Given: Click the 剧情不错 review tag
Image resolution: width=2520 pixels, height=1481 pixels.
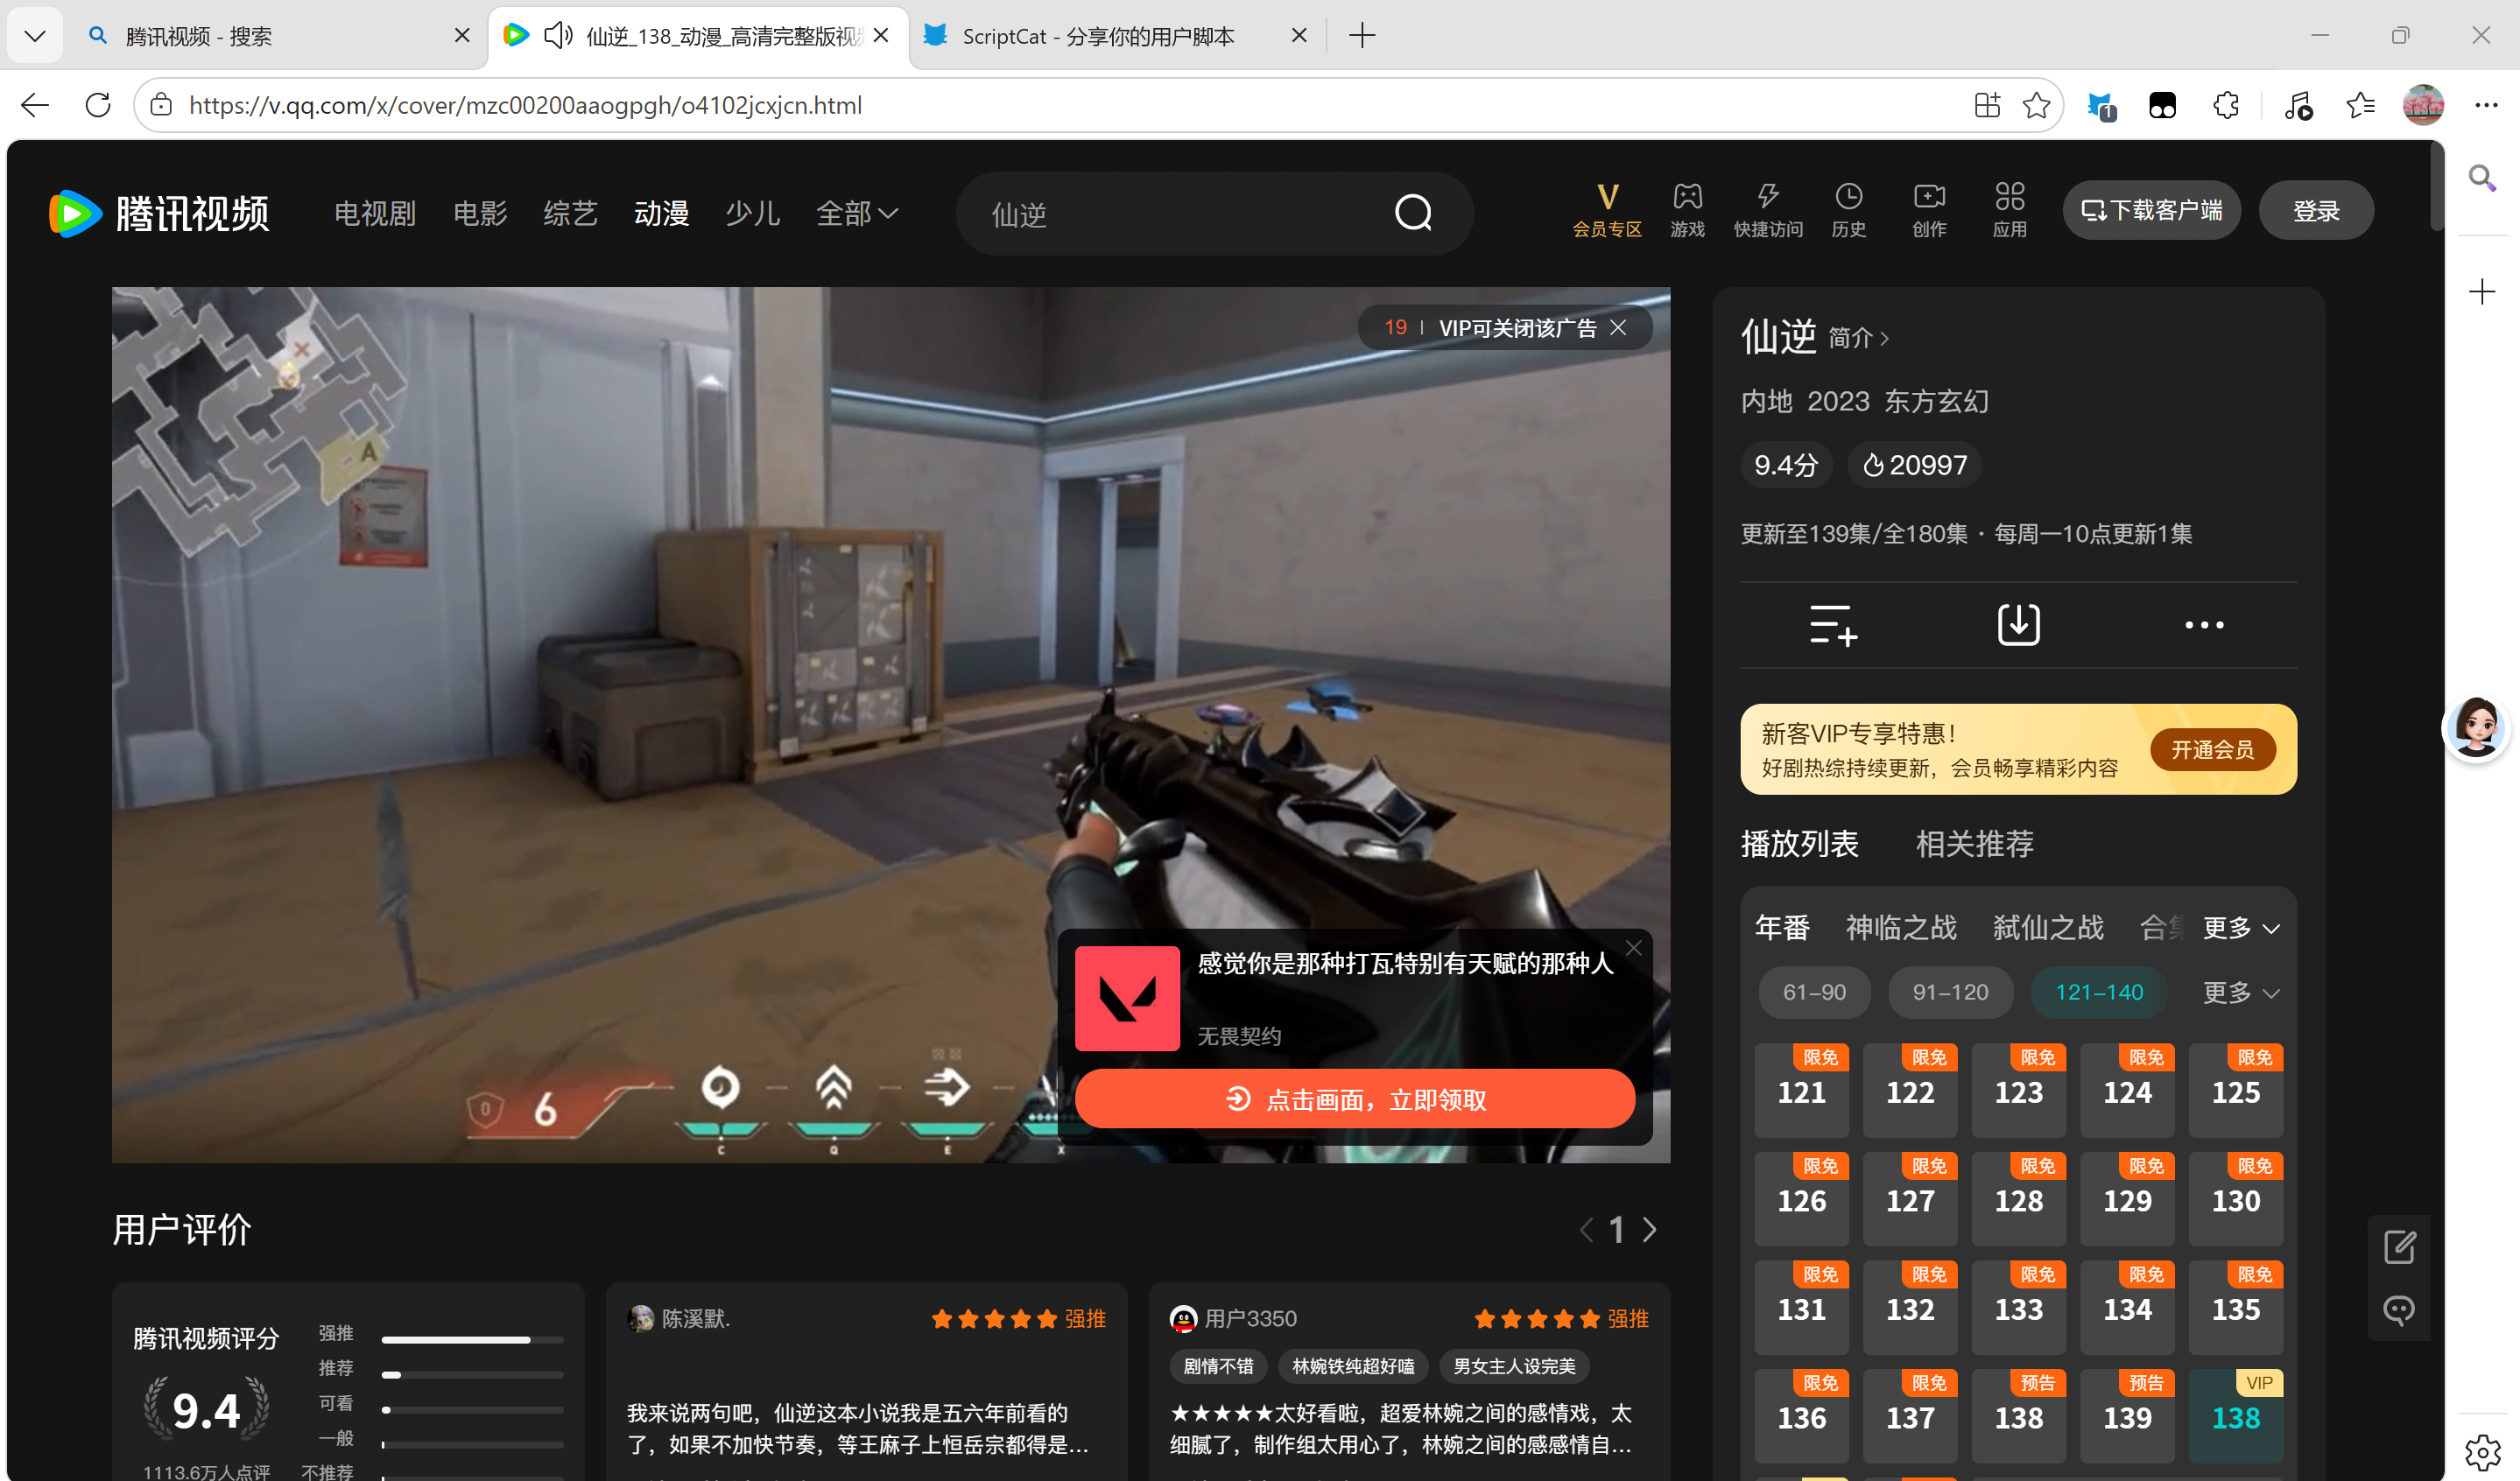Looking at the screenshot, I should pyautogui.click(x=1217, y=1366).
